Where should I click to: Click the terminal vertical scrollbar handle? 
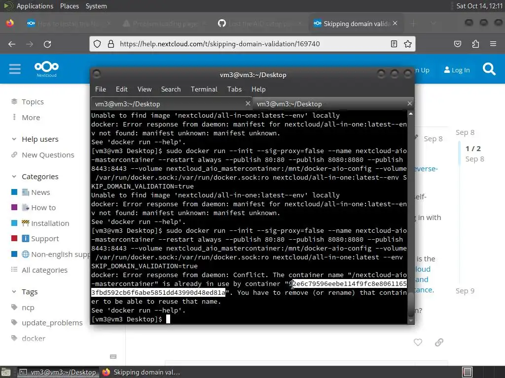tap(411, 305)
